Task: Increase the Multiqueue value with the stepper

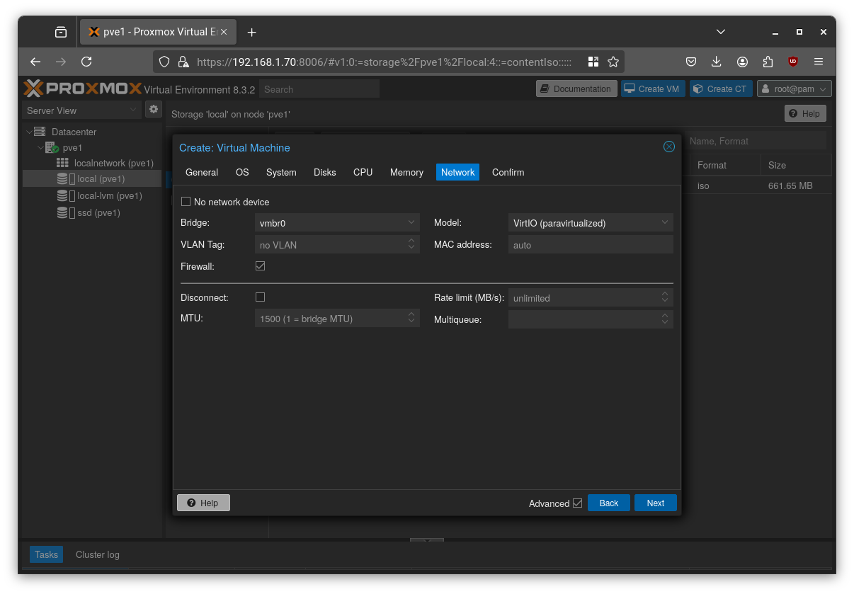Action: coord(664,315)
